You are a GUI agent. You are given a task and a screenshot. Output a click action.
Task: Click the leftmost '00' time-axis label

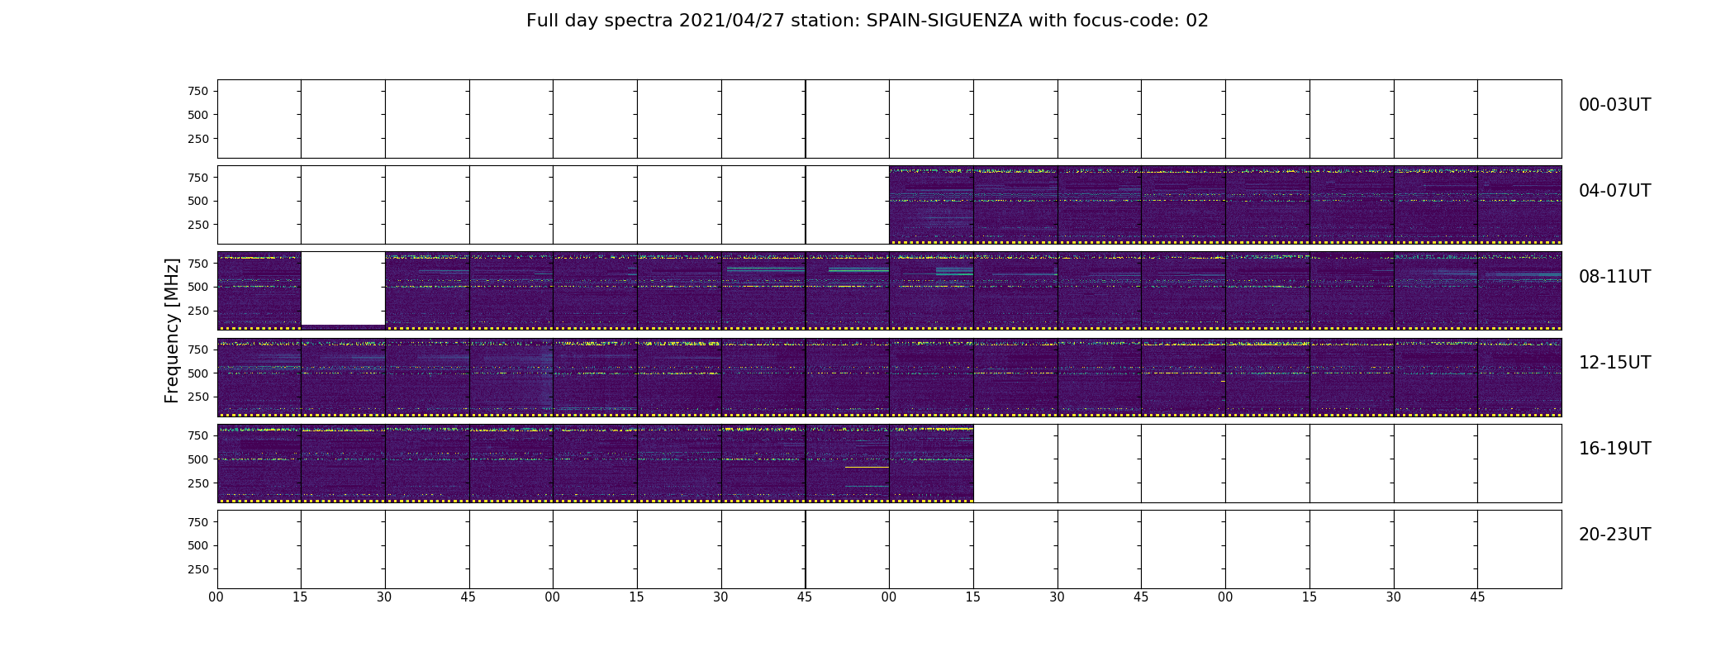[x=216, y=597]
